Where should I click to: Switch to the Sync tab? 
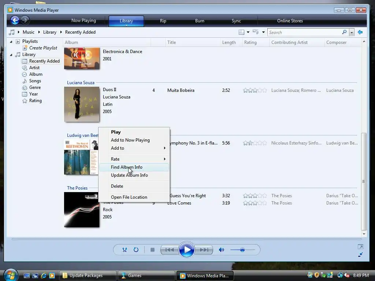tap(236, 21)
